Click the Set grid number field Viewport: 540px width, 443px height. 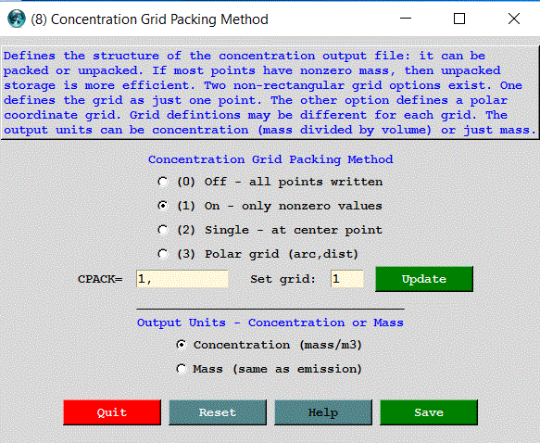point(347,279)
